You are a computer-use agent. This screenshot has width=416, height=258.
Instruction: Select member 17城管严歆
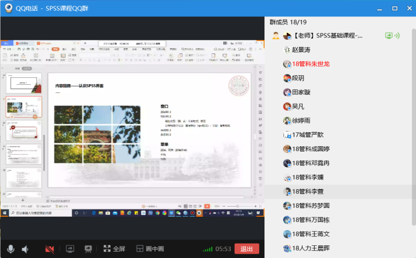click(x=308, y=135)
